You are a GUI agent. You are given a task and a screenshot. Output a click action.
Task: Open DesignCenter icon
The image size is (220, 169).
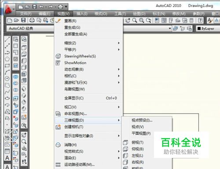(164, 20)
